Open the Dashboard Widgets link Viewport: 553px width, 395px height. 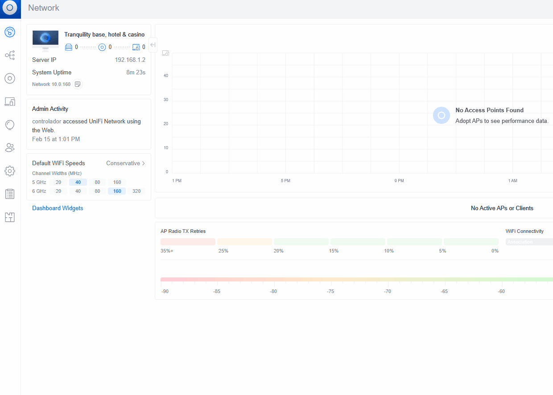click(58, 208)
